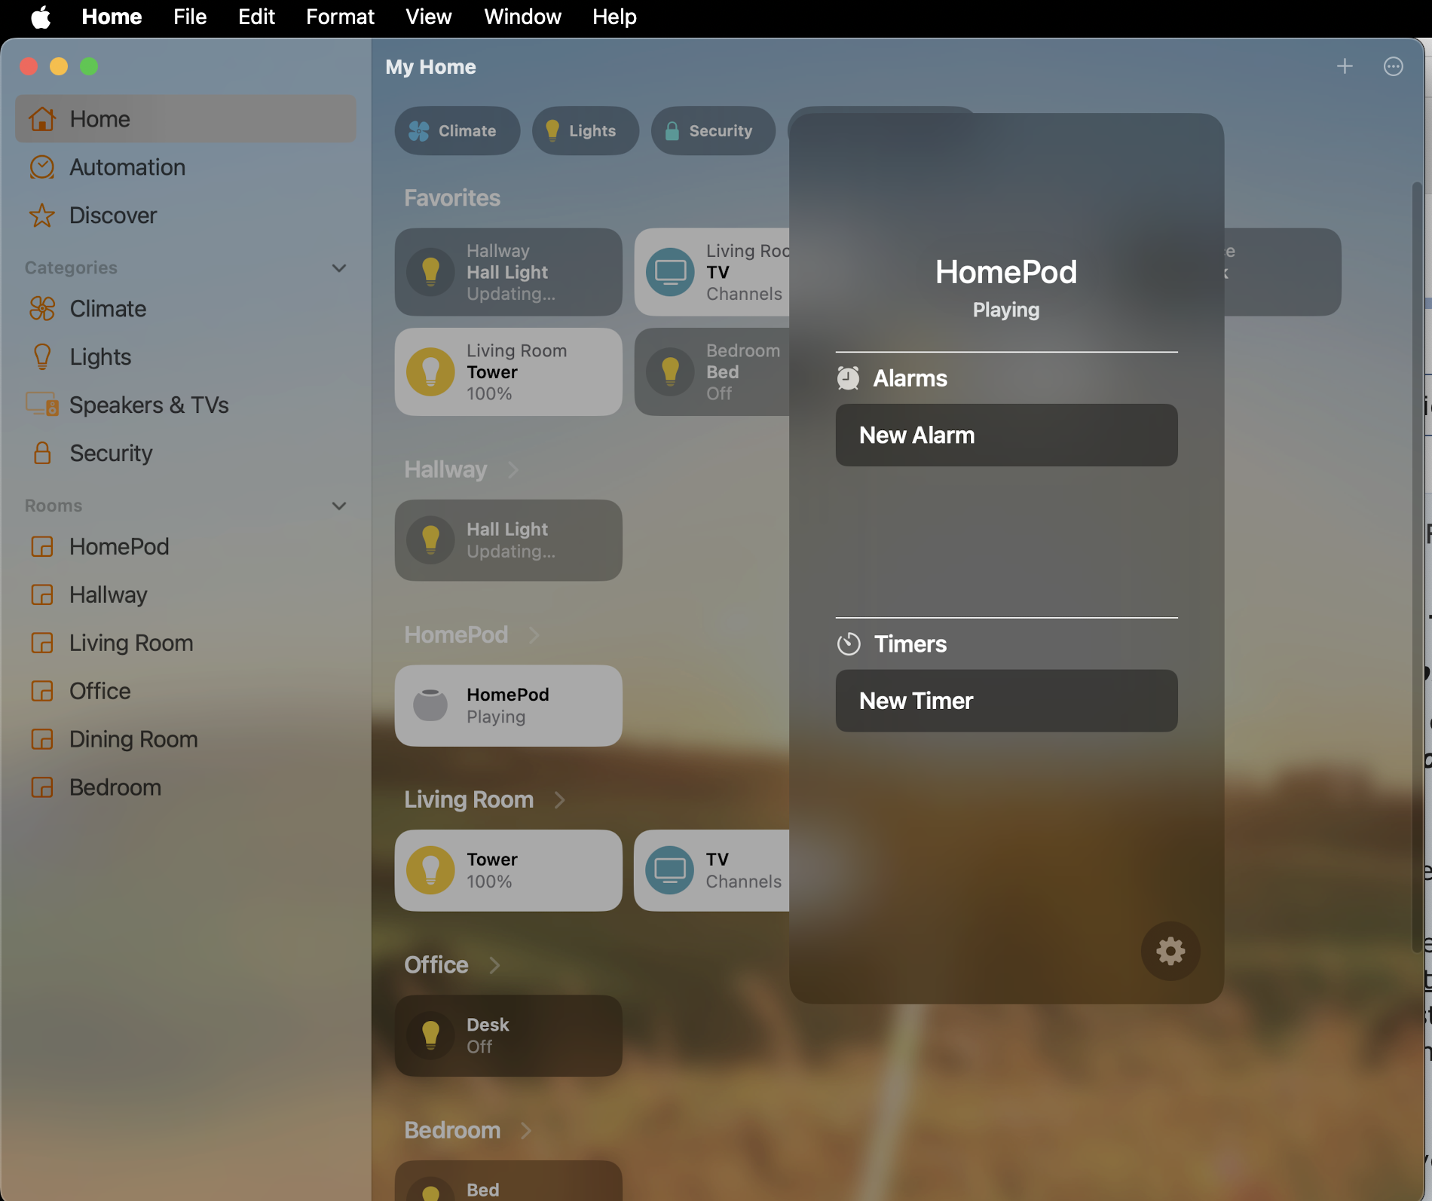The width and height of the screenshot is (1432, 1201).
Task: Click Climate fan icon in sidebar
Action: click(x=42, y=309)
